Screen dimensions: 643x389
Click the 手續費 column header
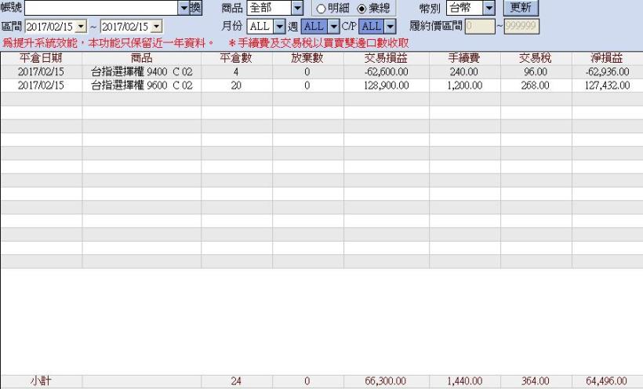point(464,58)
